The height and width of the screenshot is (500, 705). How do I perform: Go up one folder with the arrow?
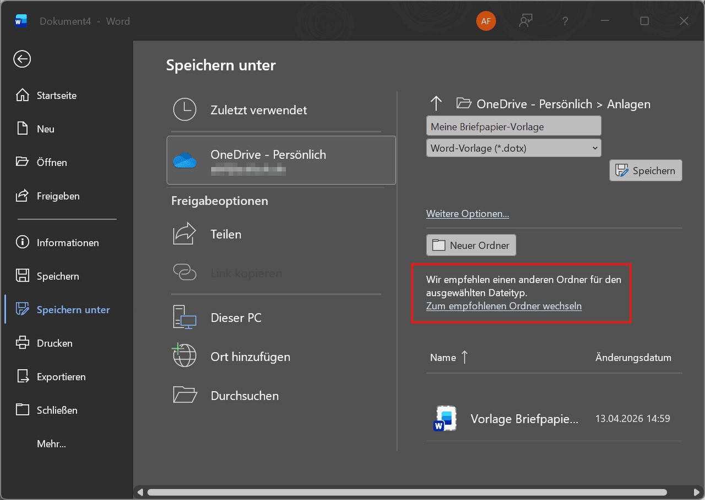[x=436, y=103]
